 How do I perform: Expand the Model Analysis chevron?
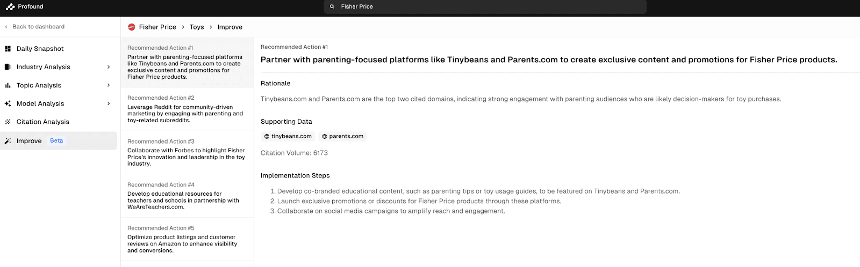[109, 103]
